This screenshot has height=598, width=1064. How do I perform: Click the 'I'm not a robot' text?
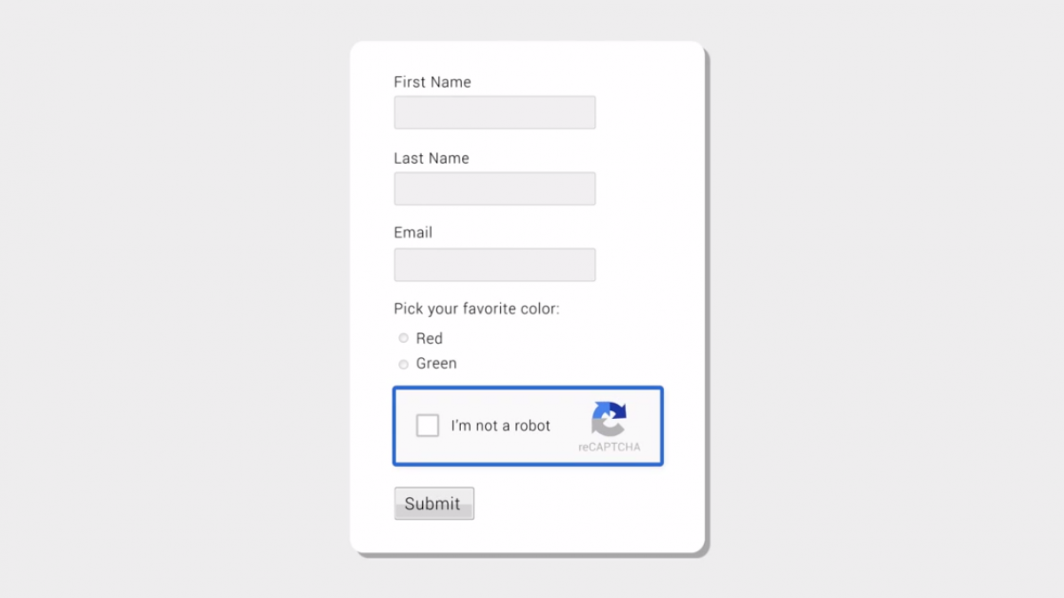(x=500, y=426)
